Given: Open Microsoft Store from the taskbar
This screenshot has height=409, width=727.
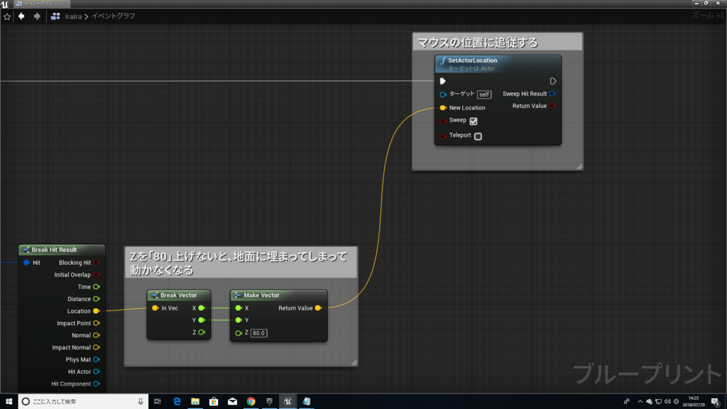Looking at the screenshot, I should point(214,401).
